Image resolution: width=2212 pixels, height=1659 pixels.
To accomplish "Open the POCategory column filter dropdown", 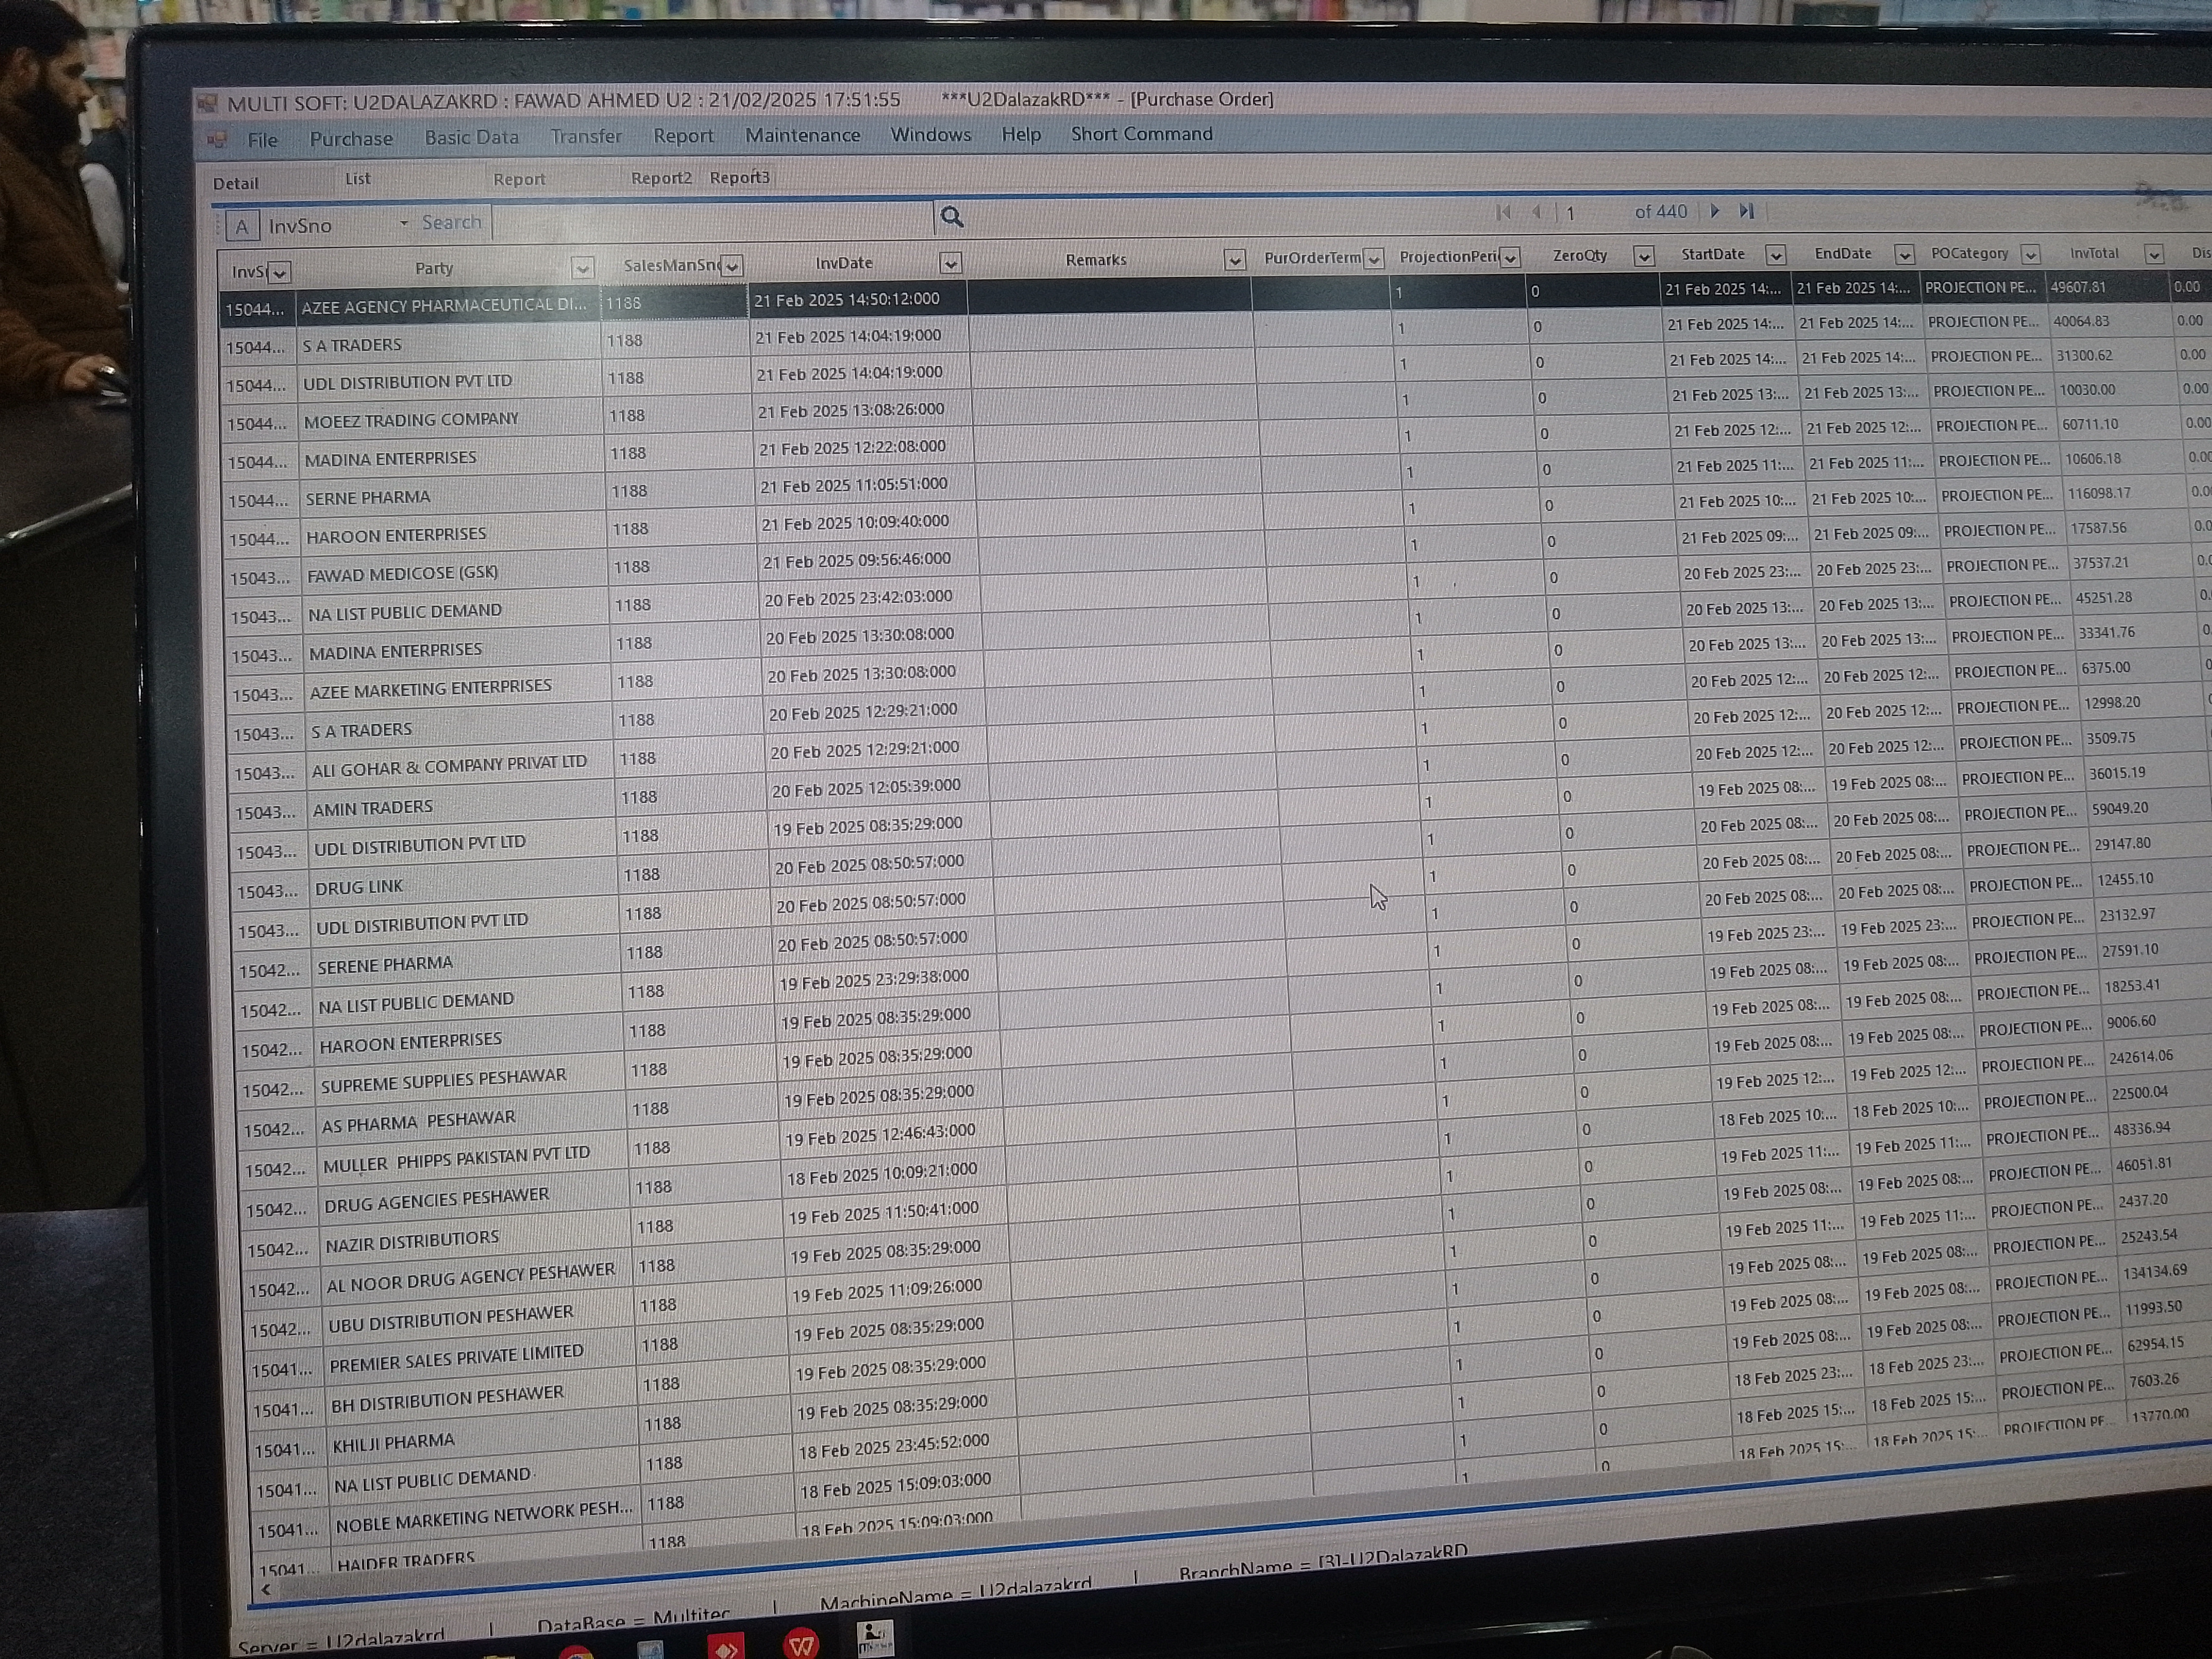I will pos(2030,254).
